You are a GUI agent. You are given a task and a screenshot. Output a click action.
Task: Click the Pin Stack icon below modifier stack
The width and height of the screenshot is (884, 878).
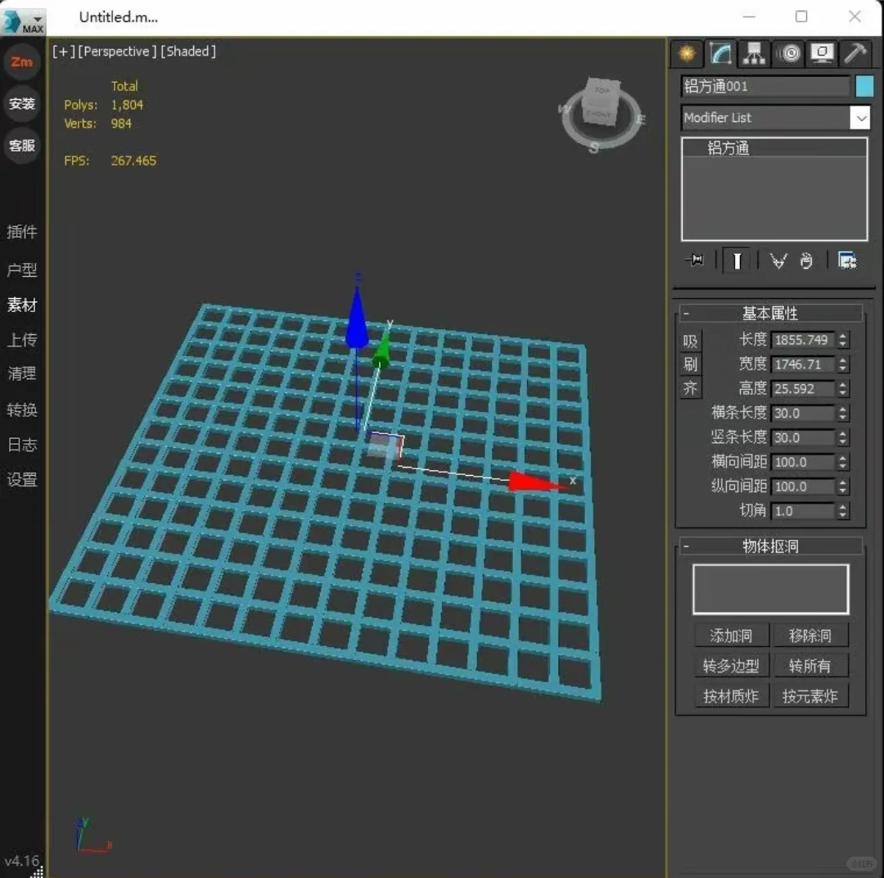click(695, 260)
